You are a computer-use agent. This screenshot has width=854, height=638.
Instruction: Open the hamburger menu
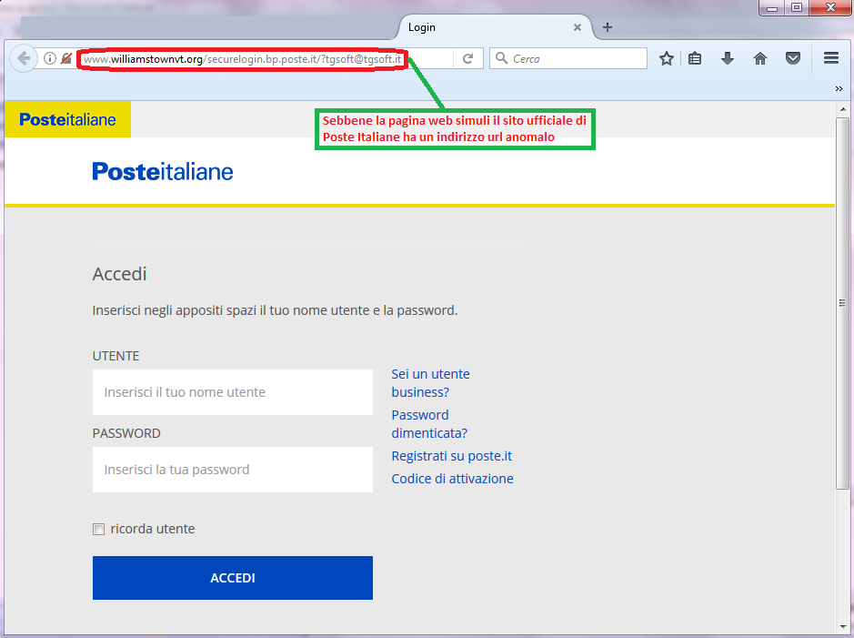point(831,58)
